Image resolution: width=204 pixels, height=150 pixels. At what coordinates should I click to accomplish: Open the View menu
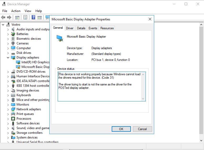pos(28,11)
